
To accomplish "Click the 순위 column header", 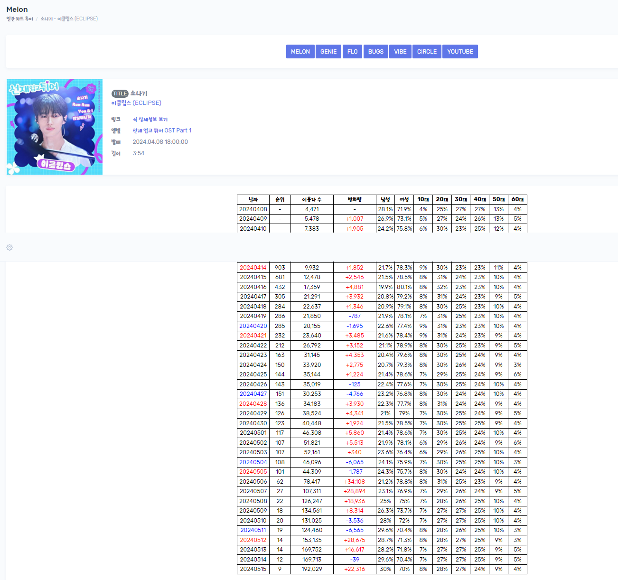I will point(280,200).
